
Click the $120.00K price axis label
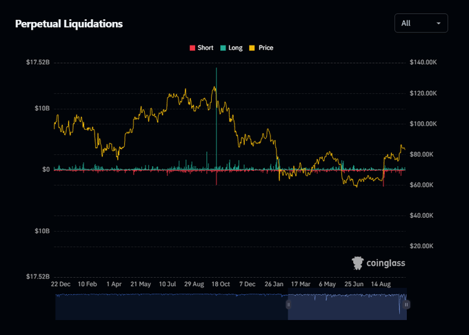(423, 93)
